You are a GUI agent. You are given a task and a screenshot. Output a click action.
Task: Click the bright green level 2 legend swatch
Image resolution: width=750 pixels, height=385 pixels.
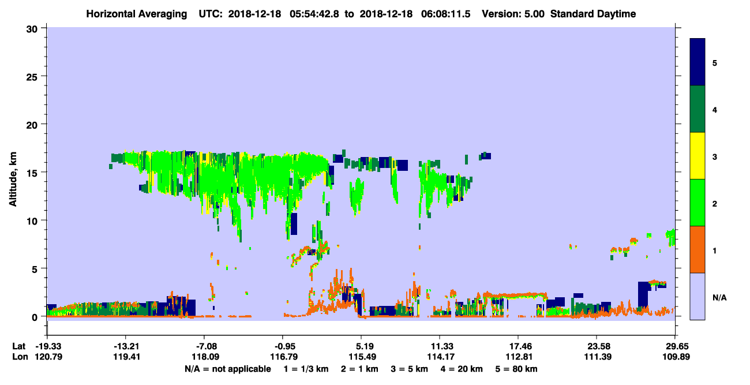[x=697, y=203]
